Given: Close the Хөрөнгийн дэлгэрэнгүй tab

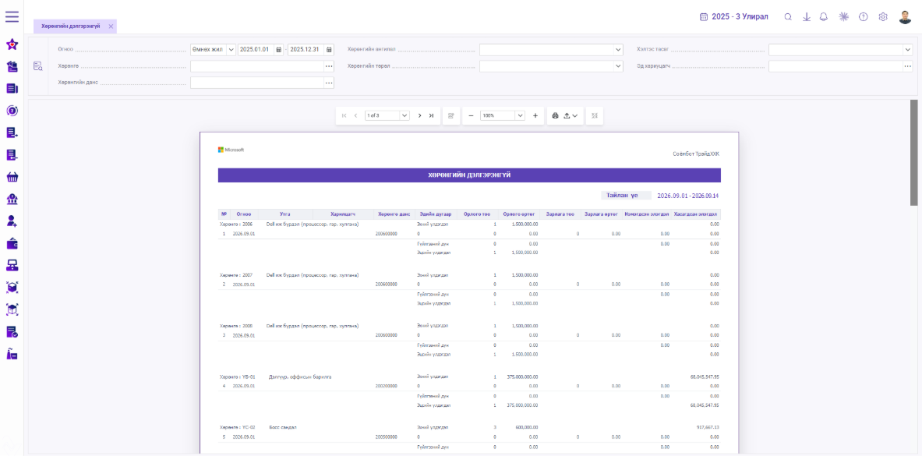Looking at the screenshot, I should (x=111, y=27).
